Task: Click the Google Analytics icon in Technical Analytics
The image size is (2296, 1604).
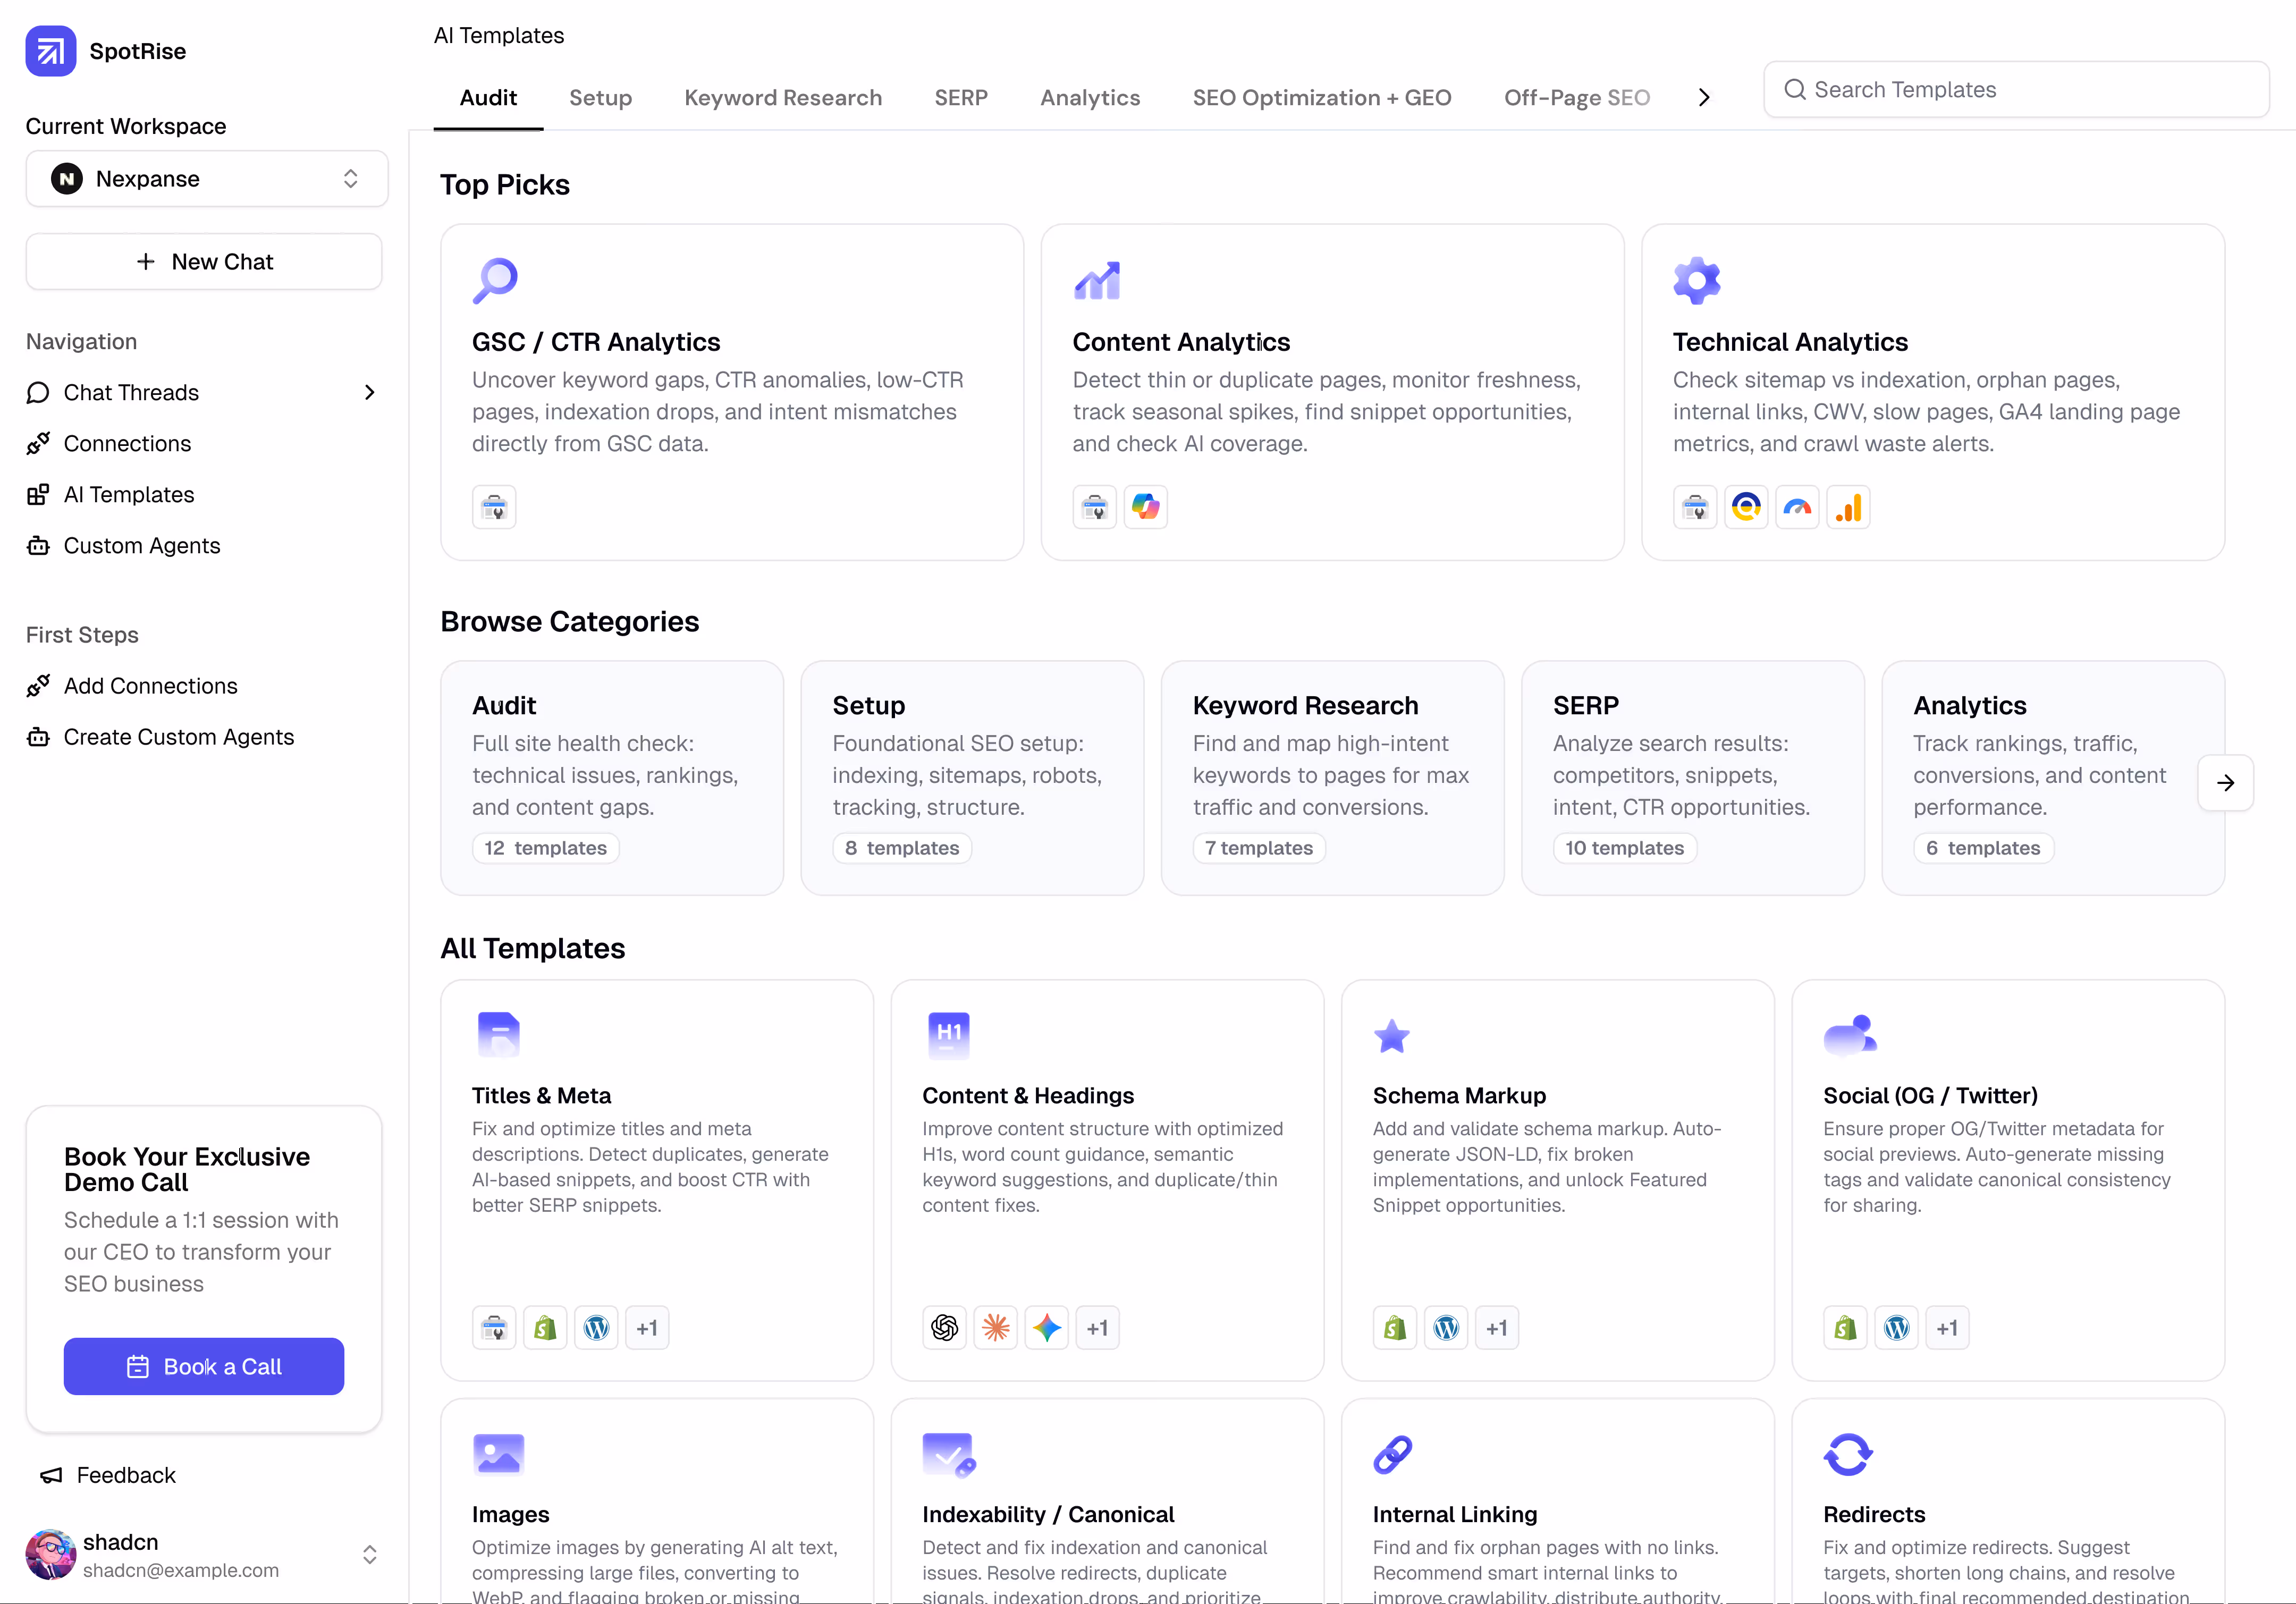Action: coord(1848,508)
